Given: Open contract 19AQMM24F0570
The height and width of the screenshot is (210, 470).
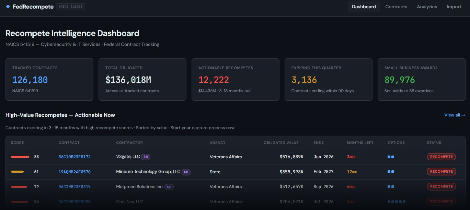Looking at the screenshot, I should [74, 172].
